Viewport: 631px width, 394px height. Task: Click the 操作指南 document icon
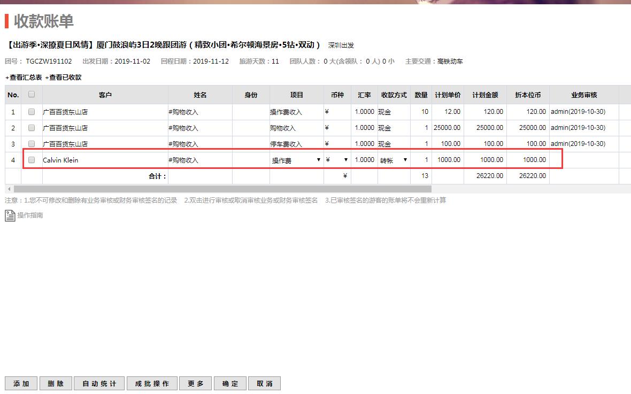pos(10,215)
